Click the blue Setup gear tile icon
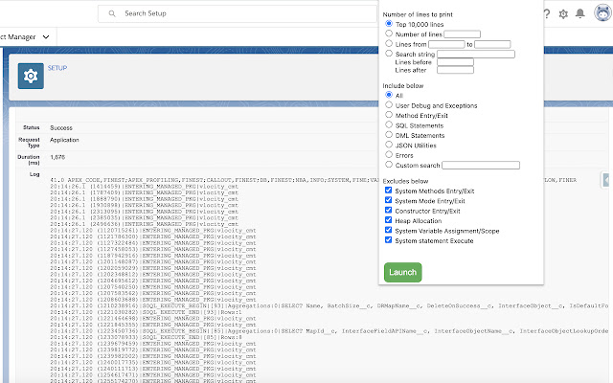Screen dimensions: 613x383 (x=32, y=76)
